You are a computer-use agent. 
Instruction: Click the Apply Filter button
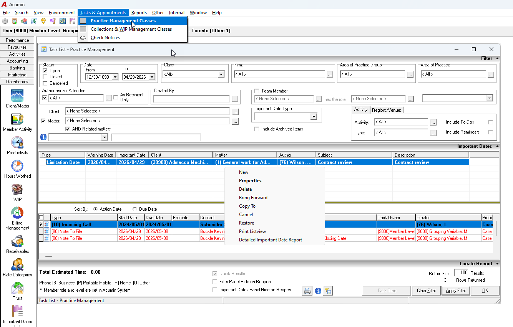[456, 291]
